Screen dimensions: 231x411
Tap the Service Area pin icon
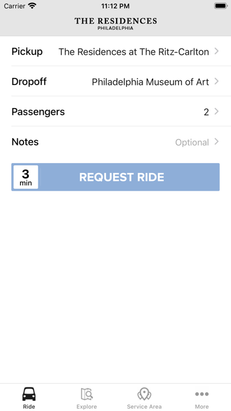coord(144,394)
